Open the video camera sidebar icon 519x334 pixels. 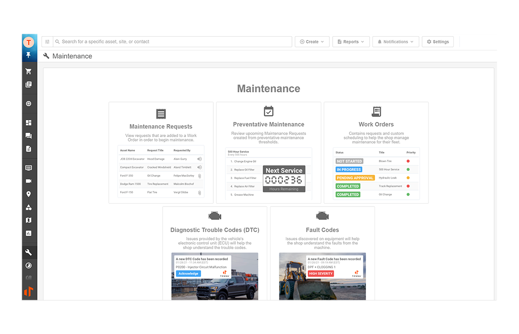(28, 181)
